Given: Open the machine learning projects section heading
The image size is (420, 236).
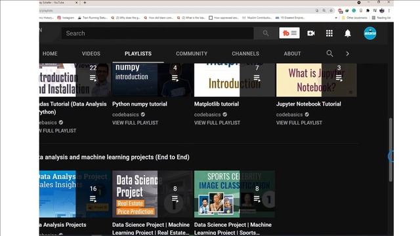Looking at the screenshot, I should 114,157.
